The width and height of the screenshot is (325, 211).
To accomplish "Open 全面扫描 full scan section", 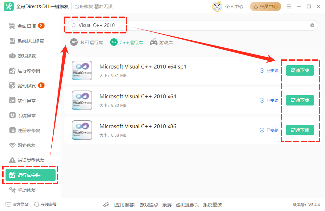I will tap(27, 26).
